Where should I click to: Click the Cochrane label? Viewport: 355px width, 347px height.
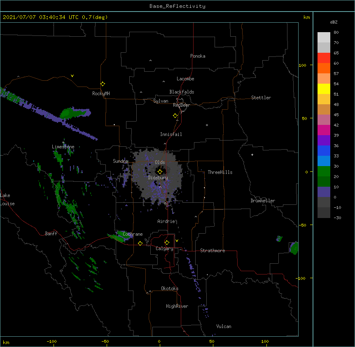pyautogui.click(x=133, y=234)
